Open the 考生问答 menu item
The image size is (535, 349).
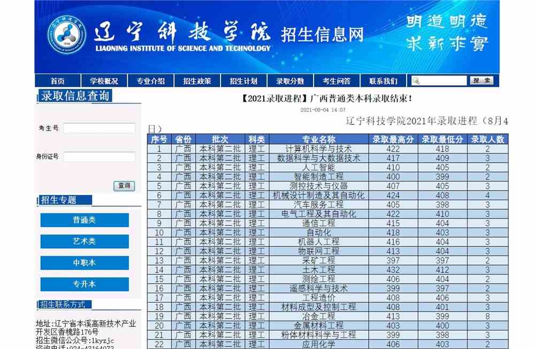(x=337, y=81)
